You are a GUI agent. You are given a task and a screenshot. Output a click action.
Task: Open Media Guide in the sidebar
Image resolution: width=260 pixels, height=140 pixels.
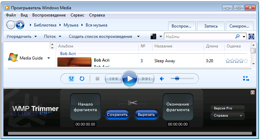31,58
